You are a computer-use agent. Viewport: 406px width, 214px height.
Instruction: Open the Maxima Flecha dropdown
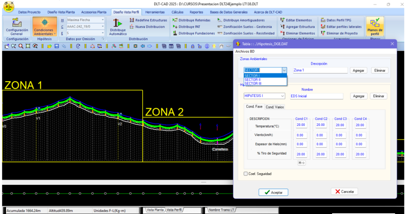[103, 20]
